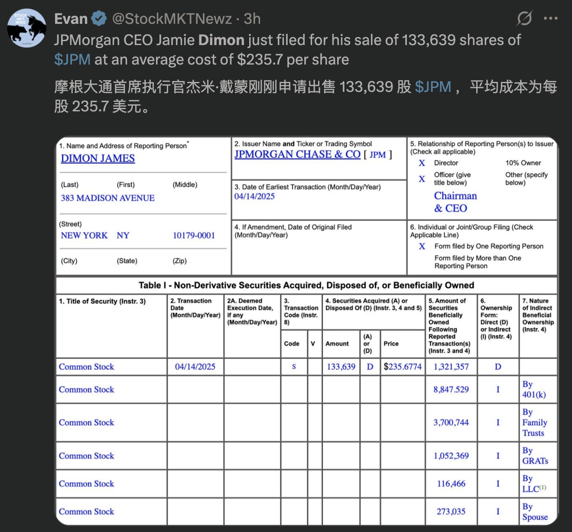Click the Table I heading text
Viewport: 572px width, 532px height.
pyautogui.click(x=306, y=285)
